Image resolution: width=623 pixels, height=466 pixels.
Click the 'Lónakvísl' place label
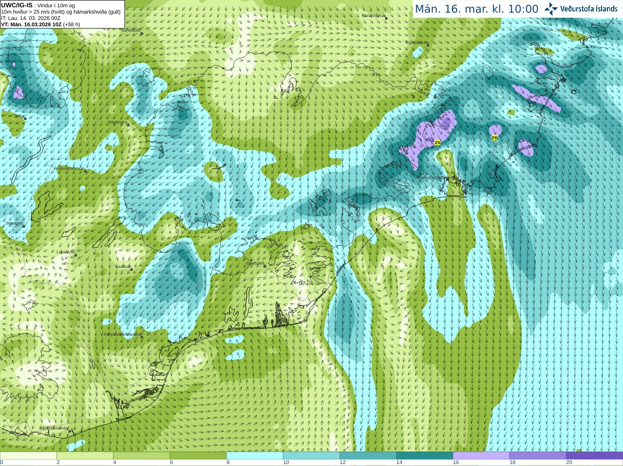click(66, 252)
